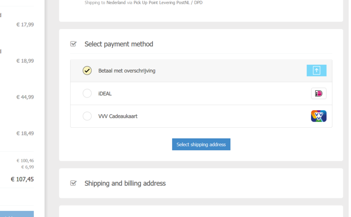The height and width of the screenshot is (217, 351).
Task: Click check icon beside Select payment method
Action: point(73,44)
